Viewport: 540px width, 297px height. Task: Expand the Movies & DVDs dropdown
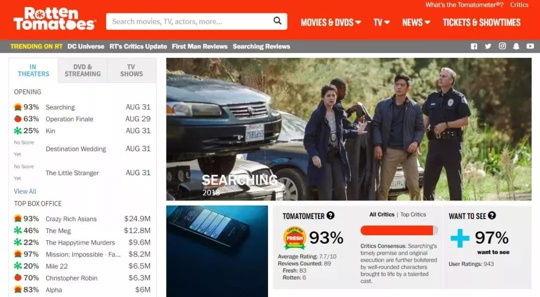[x=330, y=22]
